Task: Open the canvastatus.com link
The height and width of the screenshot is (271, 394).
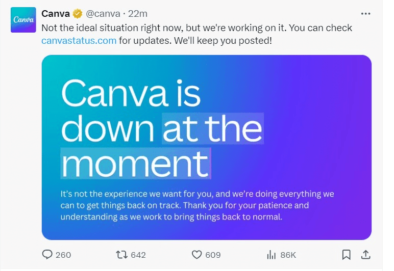Action: coord(79,40)
